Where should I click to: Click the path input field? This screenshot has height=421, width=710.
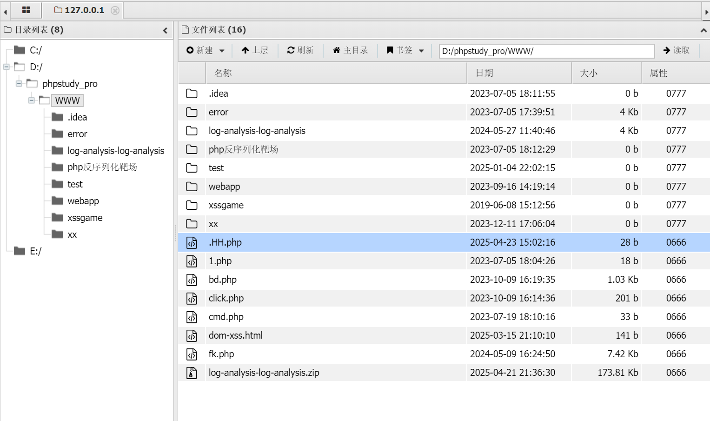546,51
